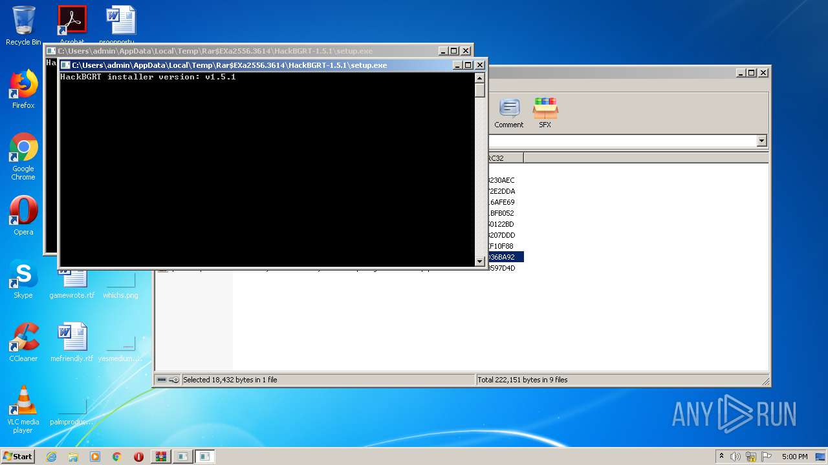Launch Opera from taskbar
Viewport: 828px width, 465px height.
(x=138, y=457)
